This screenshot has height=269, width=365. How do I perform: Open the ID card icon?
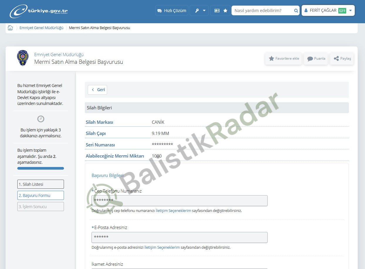pyautogui.click(x=217, y=11)
